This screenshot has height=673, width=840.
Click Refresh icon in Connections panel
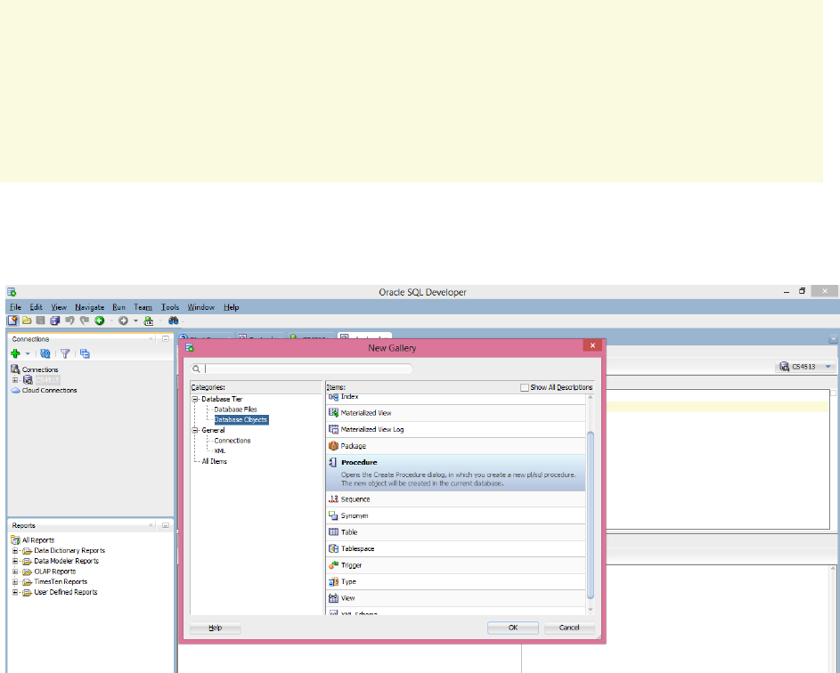click(x=45, y=354)
